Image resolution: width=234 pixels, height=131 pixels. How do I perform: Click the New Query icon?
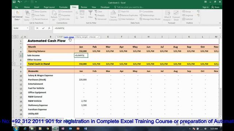pyautogui.click(x=27, y=16)
